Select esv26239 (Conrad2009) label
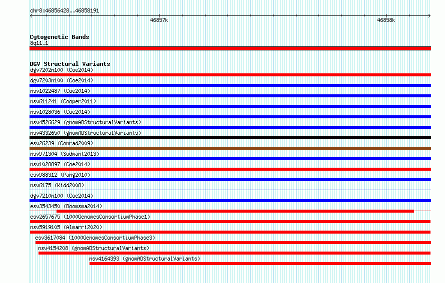 [x=61, y=143]
